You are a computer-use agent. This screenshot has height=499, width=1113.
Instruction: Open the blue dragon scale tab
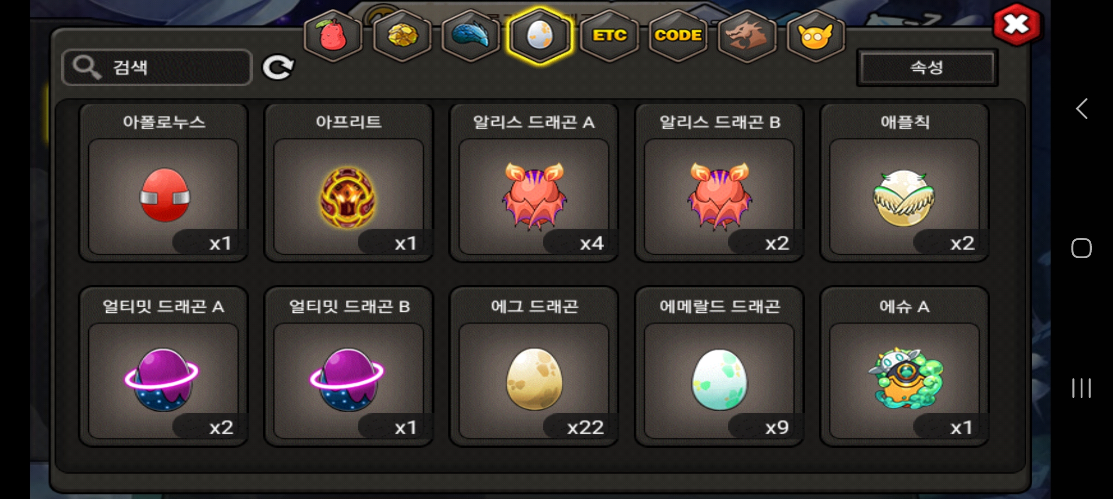tap(471, 36)
